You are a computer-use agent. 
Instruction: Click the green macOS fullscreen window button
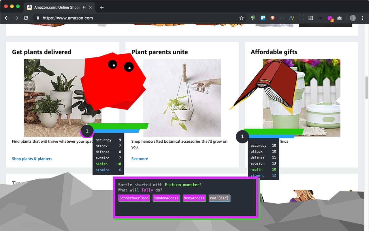coord(18,6)
